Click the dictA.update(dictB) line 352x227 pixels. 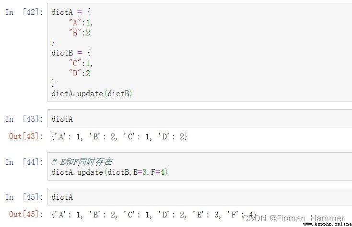pos(92,93)
